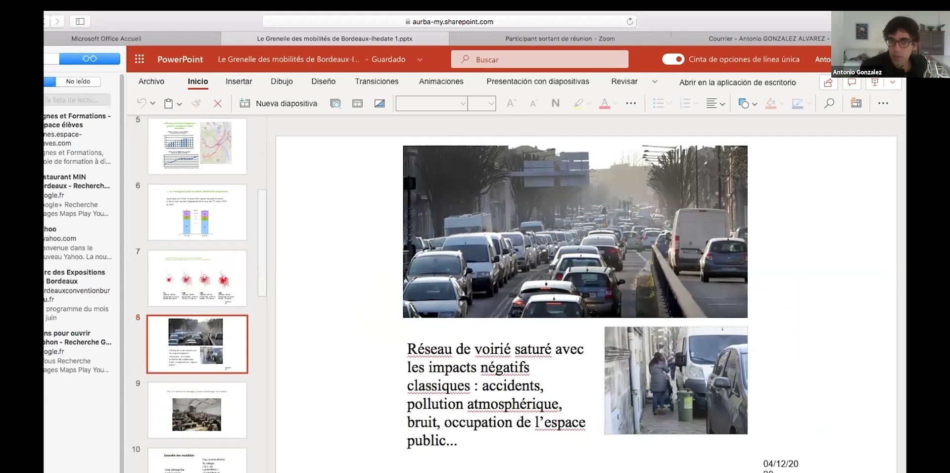The width and height of the screenshot is (950, 473).
Task: Open Presentación con diapositivas tab
Action: point(538,82)
